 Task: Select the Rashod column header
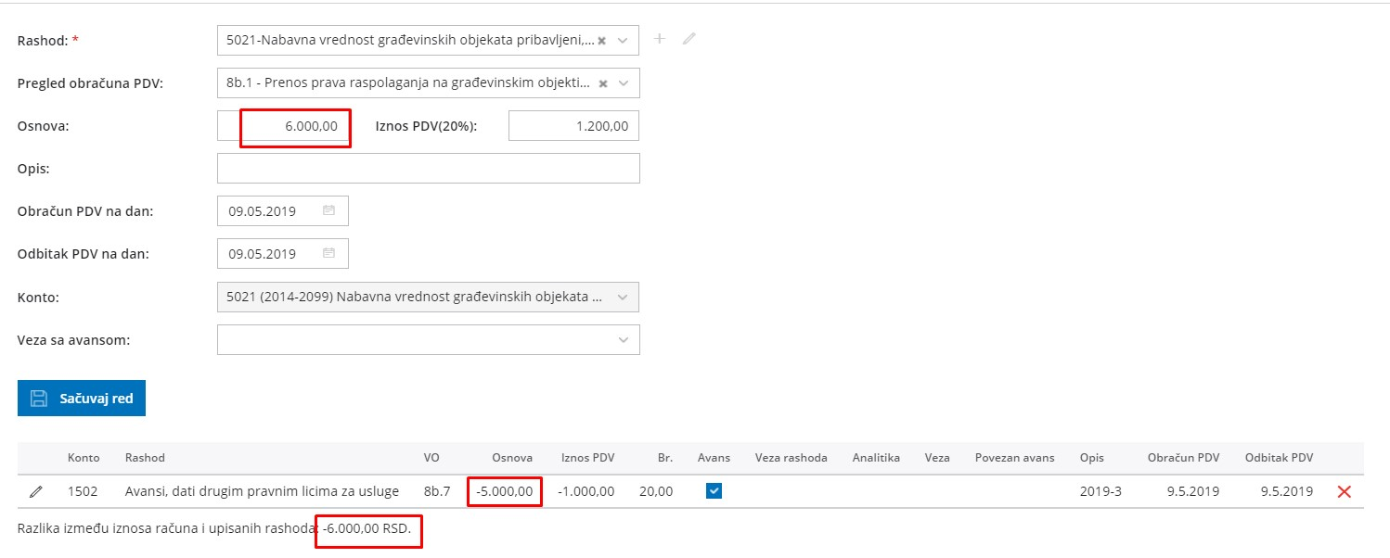[145, 458]
